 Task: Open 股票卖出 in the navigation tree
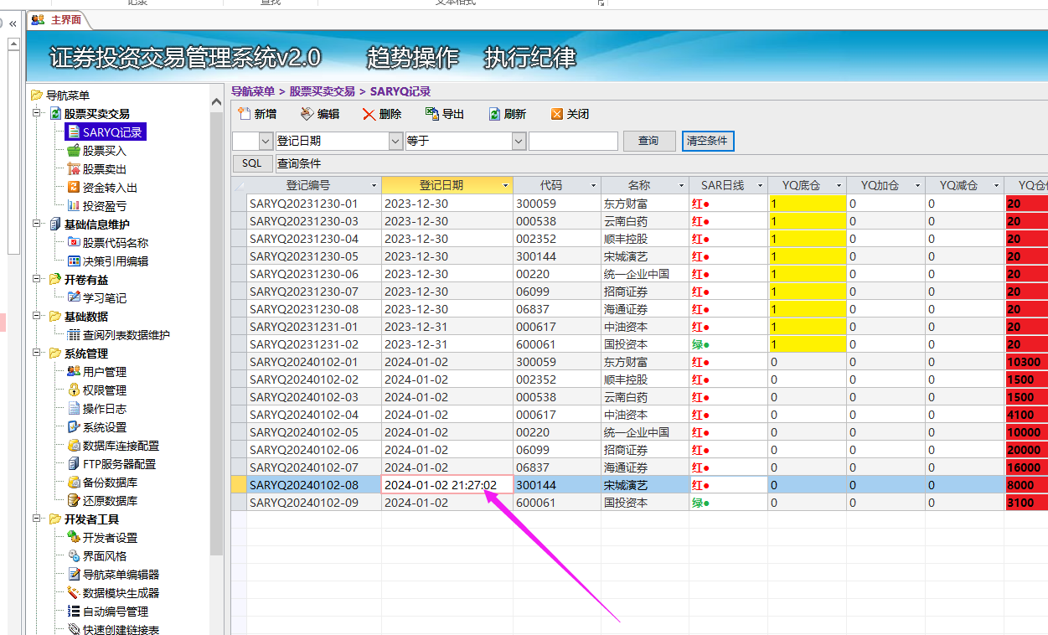[x=104, y=169]
